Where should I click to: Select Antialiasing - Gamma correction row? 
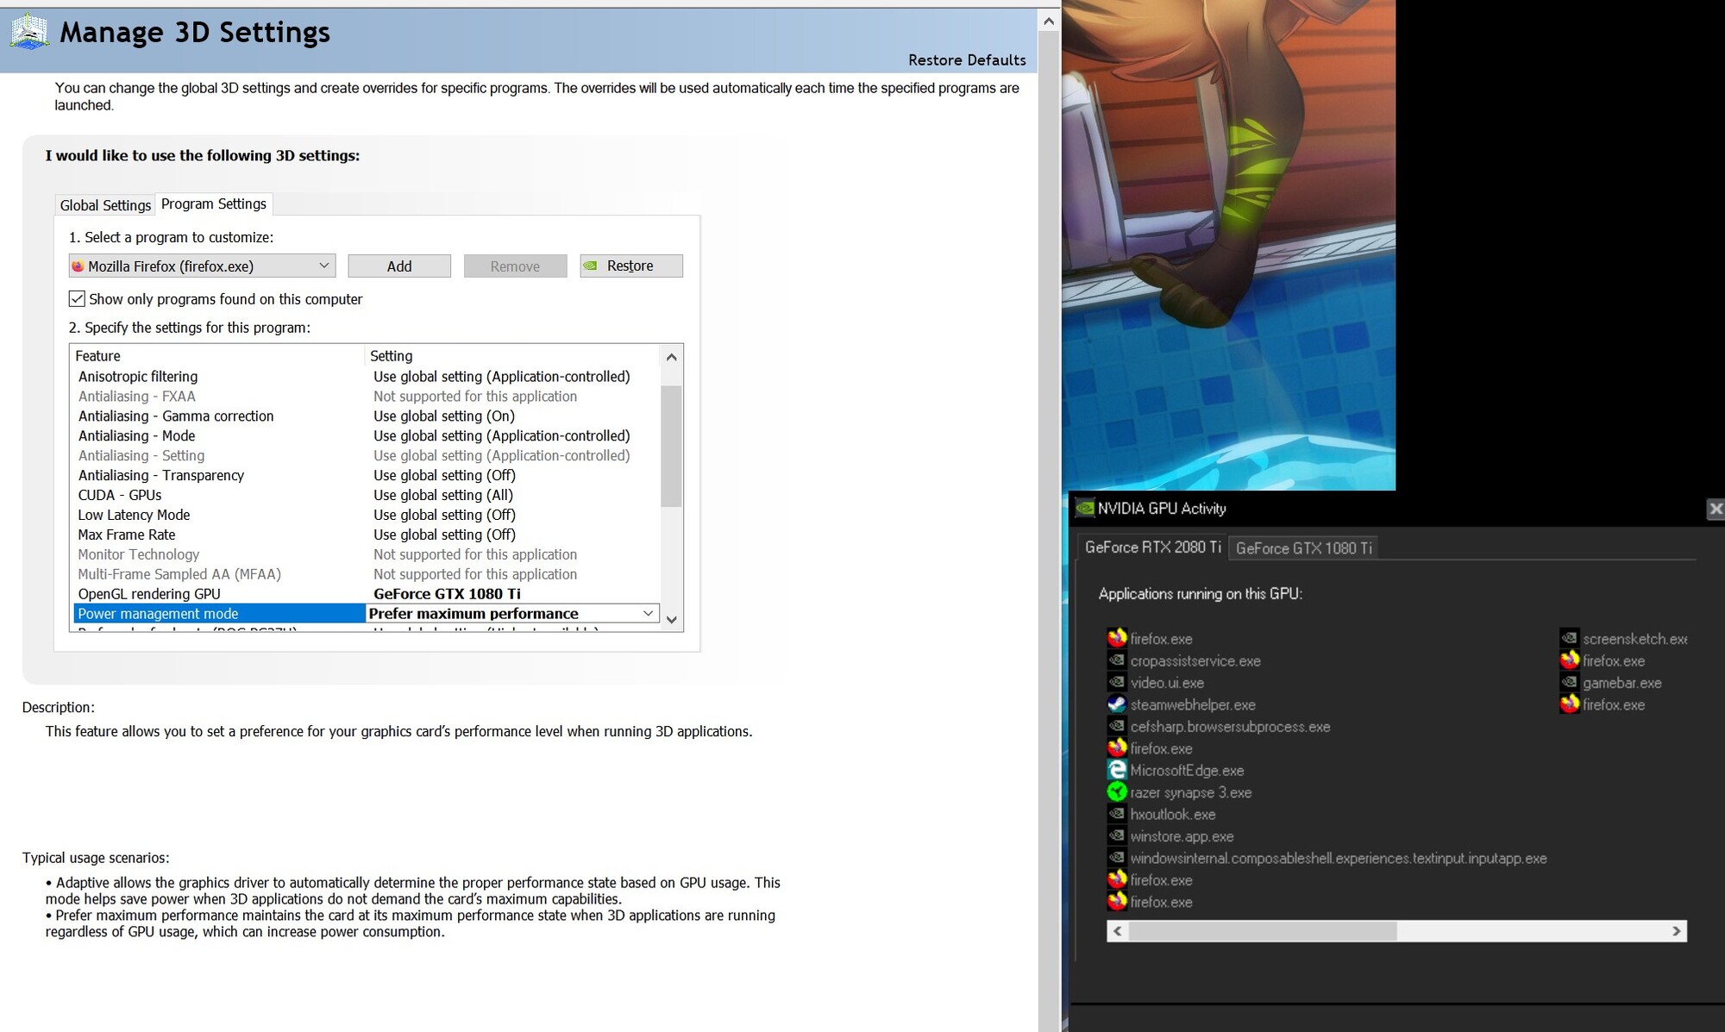click(x=367, y=416)
